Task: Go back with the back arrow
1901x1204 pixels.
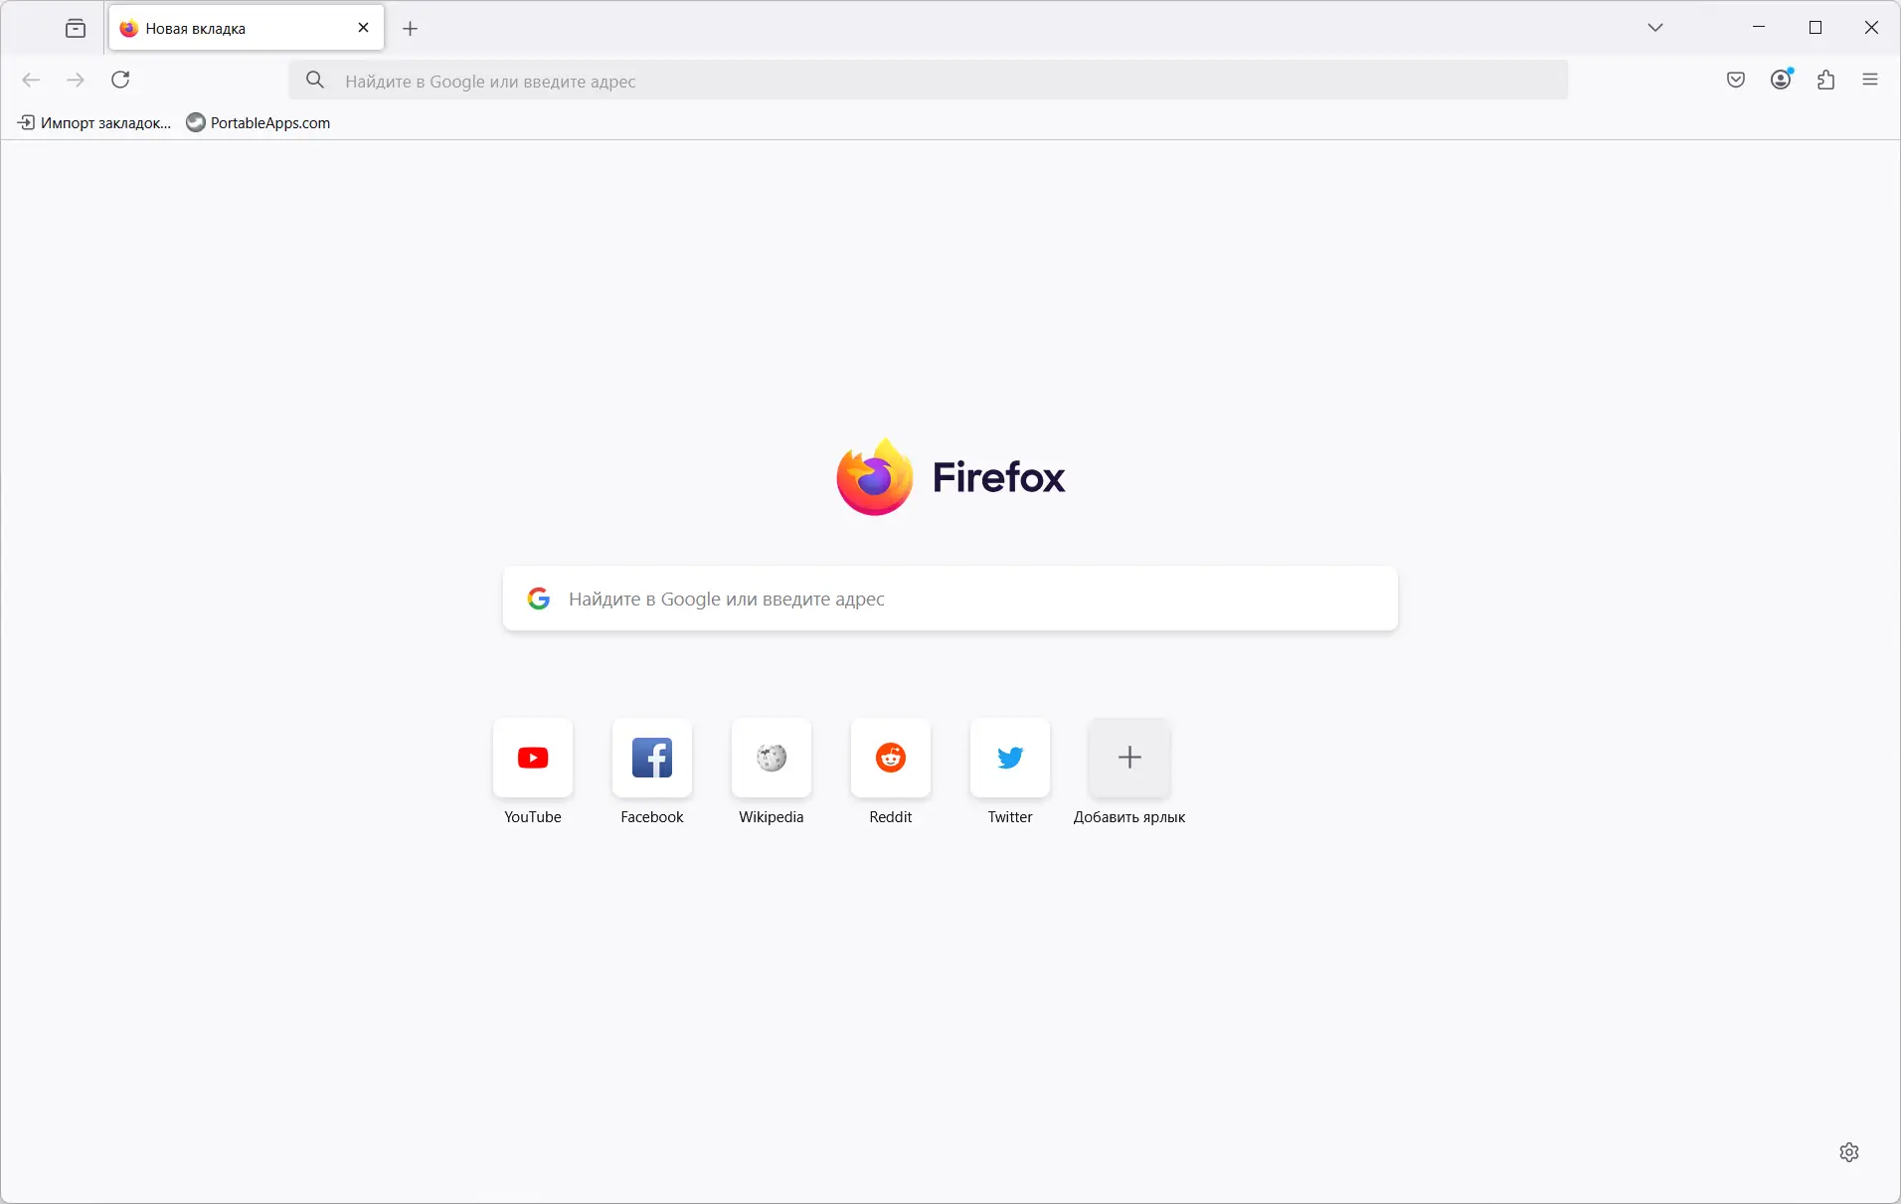Action: [x=31, y=80]
